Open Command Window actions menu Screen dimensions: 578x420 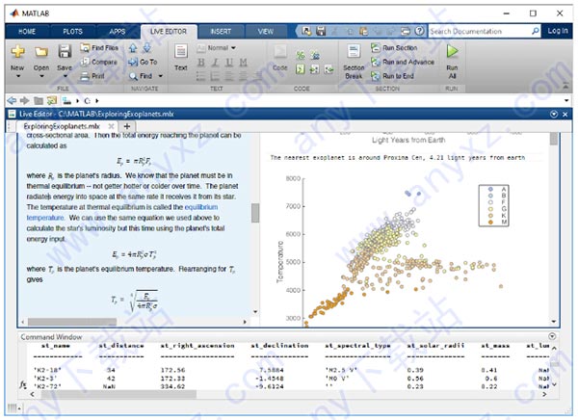point(552,336)
